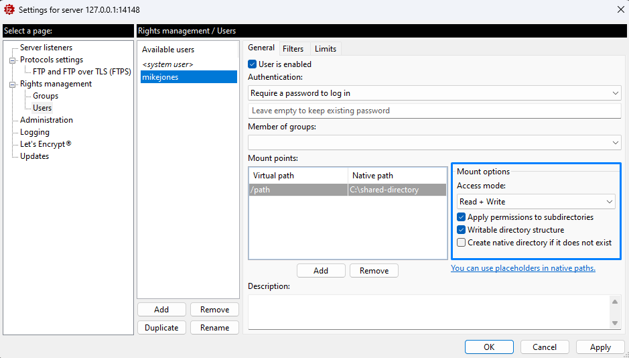Open the Authentication method dropdown

[434, 93]
